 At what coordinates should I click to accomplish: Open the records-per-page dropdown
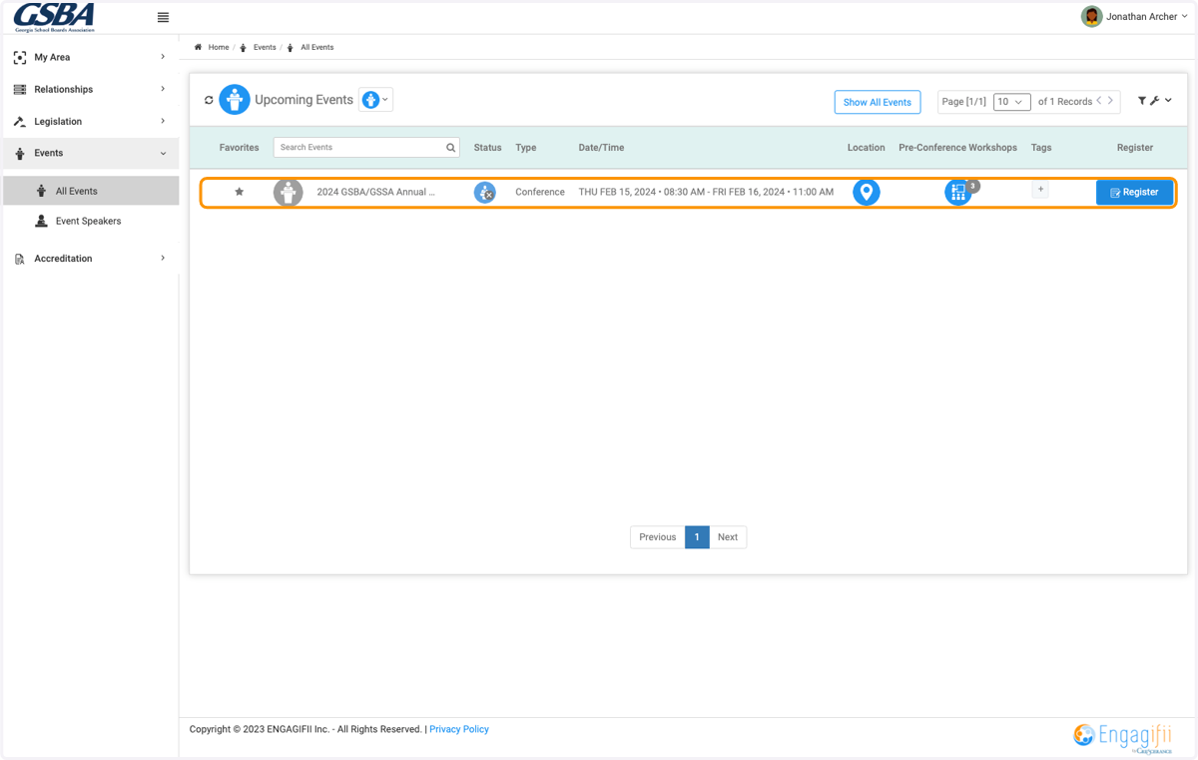coord(1011,102)
